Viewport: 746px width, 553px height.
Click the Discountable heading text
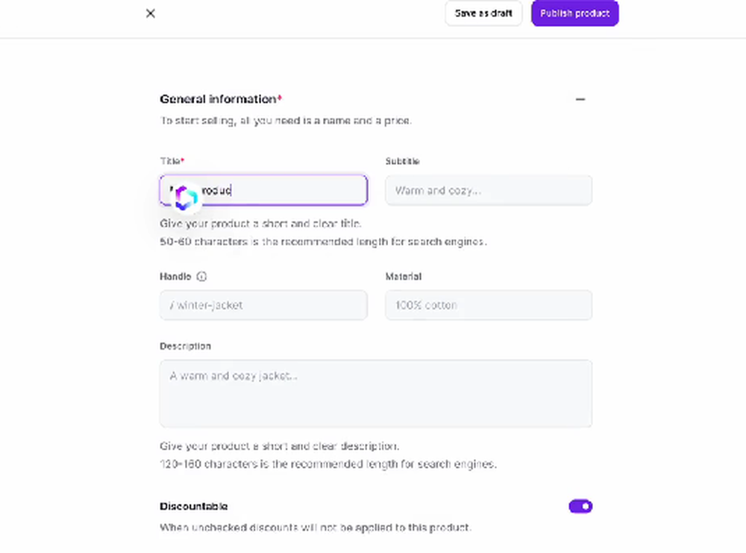click(194, 507)
